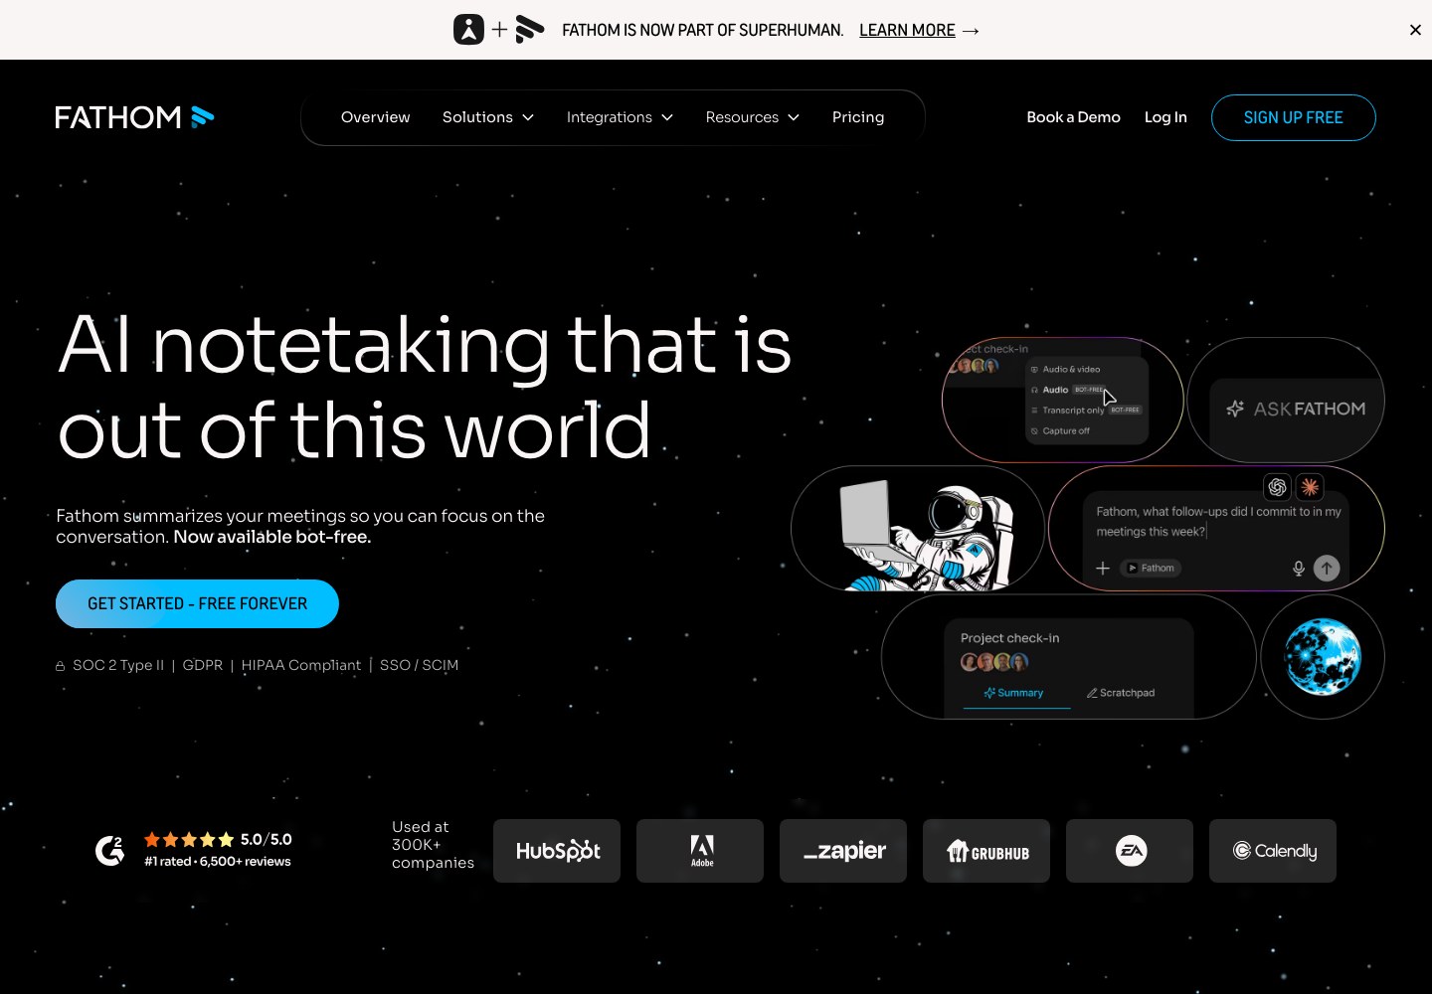Open the Overview page
This screenshot has width=1432, height=994.
(375, 117)
